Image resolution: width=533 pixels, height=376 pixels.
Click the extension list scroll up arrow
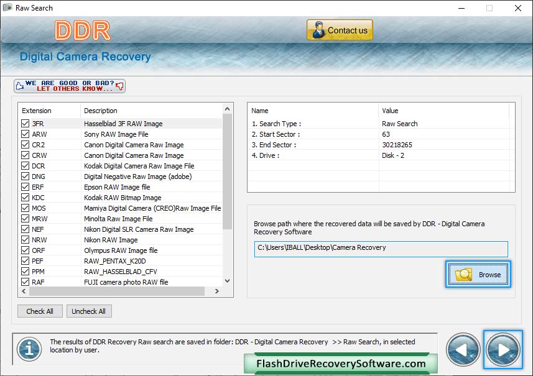tap(228, 109)
